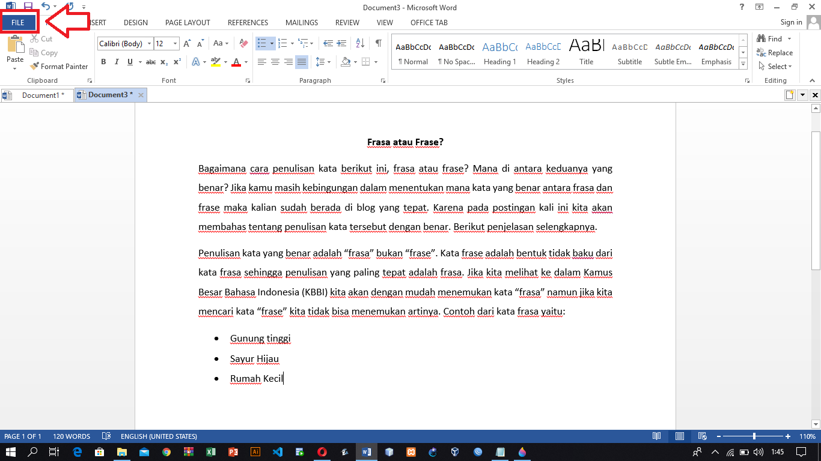Switch to Read Mode view icon

click(x=657, y=436)
